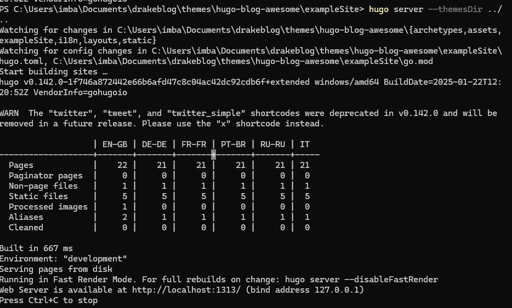Click the Processed images row label
This screenshot has width=512, height=308.
(48, 207)
